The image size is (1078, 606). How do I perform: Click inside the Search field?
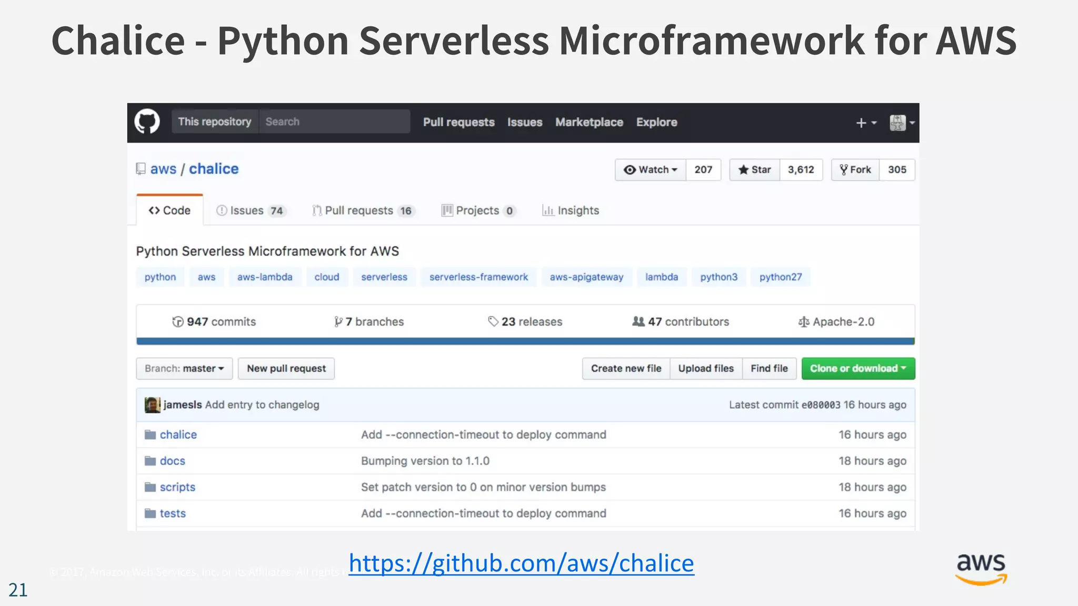coord(335,122)
